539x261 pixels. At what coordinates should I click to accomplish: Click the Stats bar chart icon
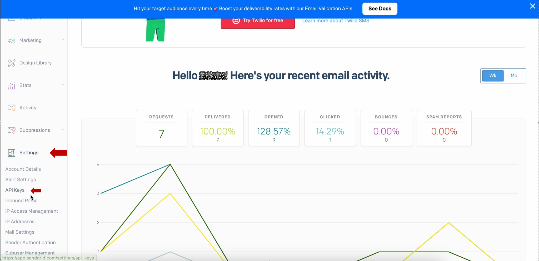pos(11,86)
